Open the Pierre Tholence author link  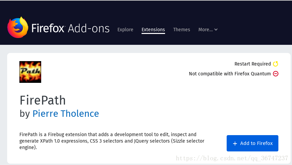pyautogui.click(x=66, y=113)
